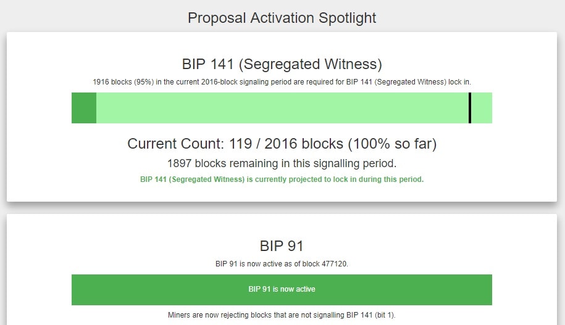
Task: Click the gray gap between the two cards
Action: coord(282,208)
